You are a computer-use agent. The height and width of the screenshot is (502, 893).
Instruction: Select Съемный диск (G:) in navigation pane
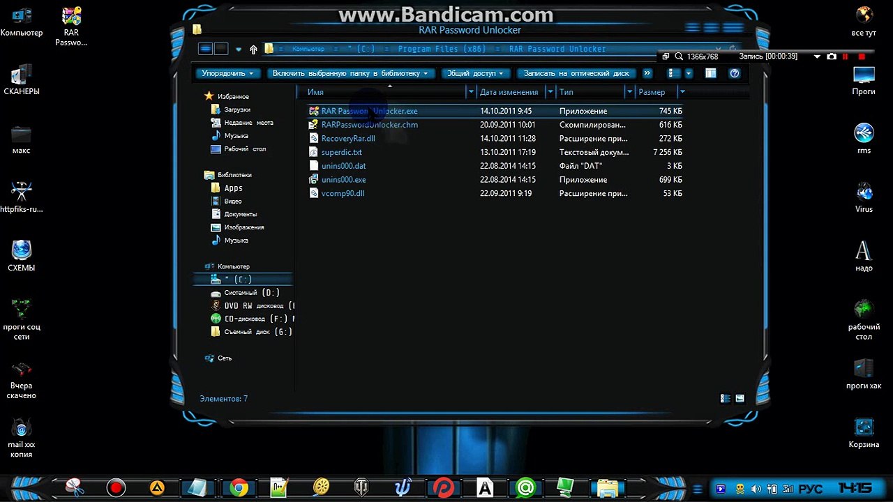click(252, 332)
